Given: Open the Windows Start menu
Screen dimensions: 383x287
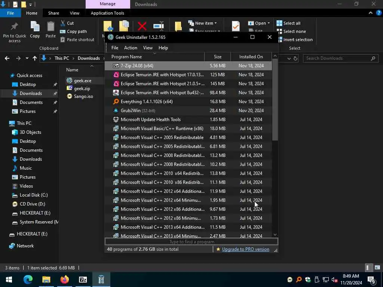Looking at the screenshot, I should click(9, 280).
